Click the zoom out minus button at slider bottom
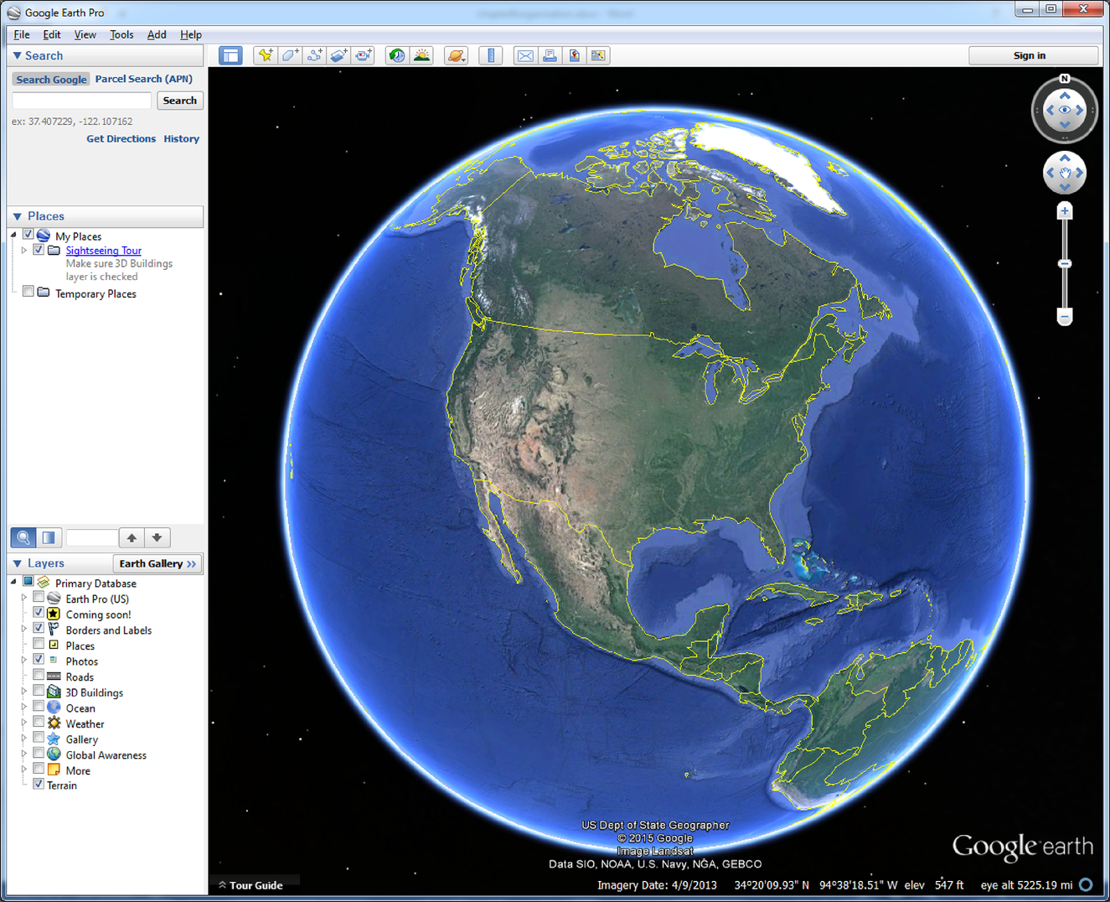 [1065, 317]
